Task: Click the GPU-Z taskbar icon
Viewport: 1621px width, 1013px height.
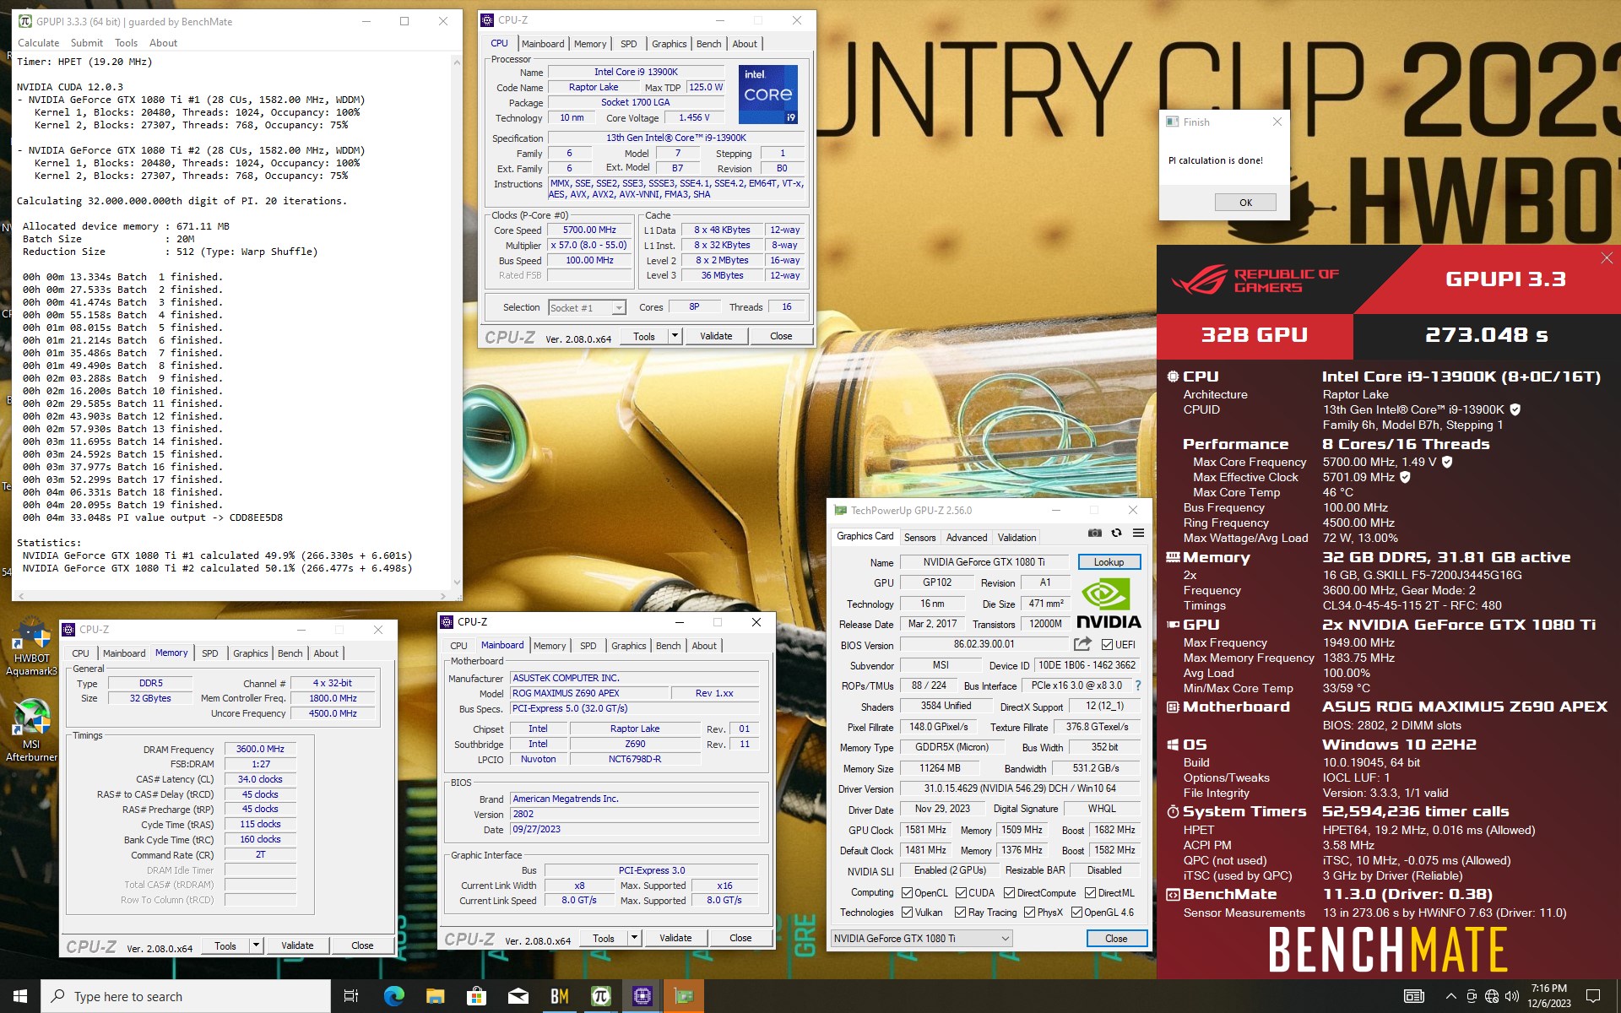Action: click(684, 996)
